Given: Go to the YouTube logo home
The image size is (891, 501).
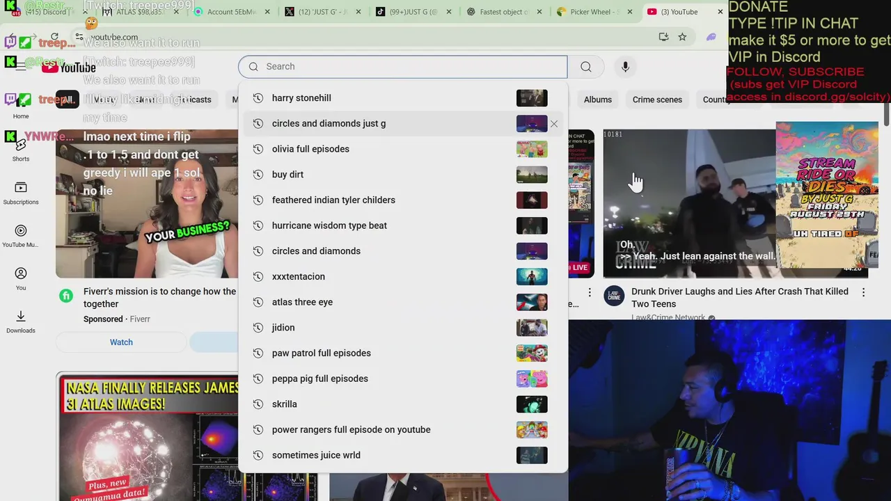Looking at the screenshot, I should [68, 67].
